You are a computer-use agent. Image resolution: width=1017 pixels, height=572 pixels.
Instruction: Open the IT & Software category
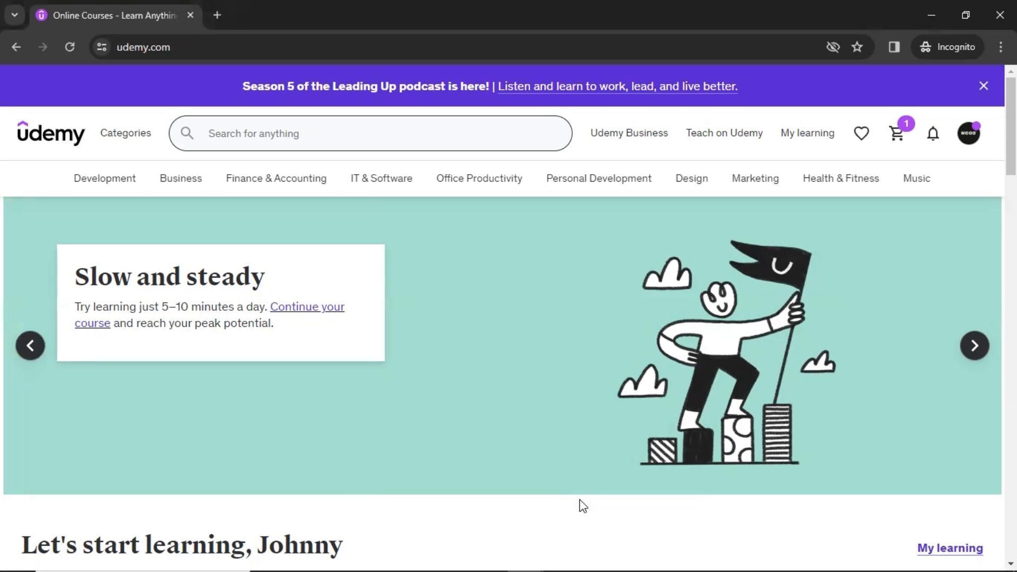(381, 178)
